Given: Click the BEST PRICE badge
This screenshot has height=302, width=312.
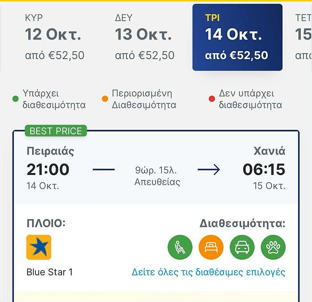Looking at the screenshot, I should [x=56, y=131].
